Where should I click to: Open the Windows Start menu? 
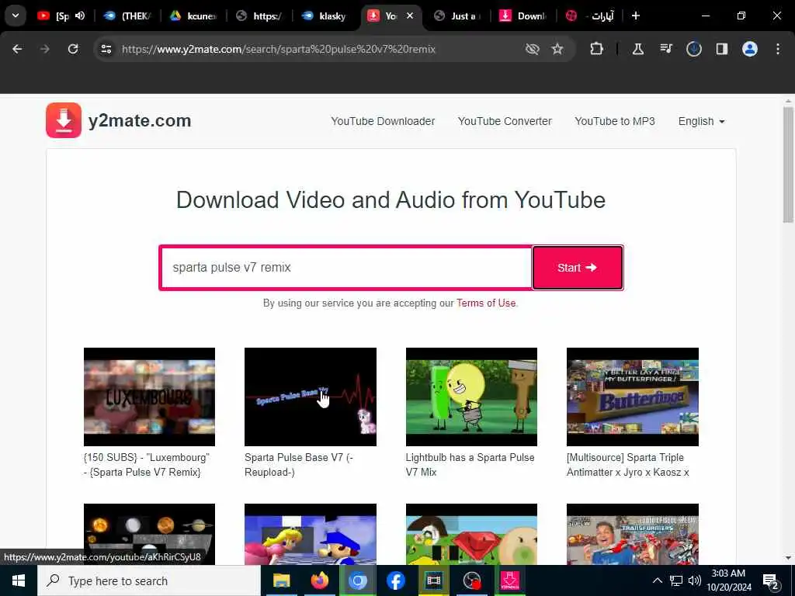[19, 580]
